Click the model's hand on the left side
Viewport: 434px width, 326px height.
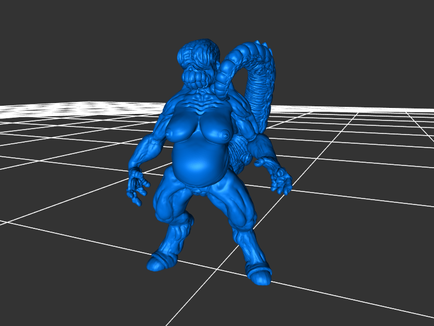[x=137, y=187]
